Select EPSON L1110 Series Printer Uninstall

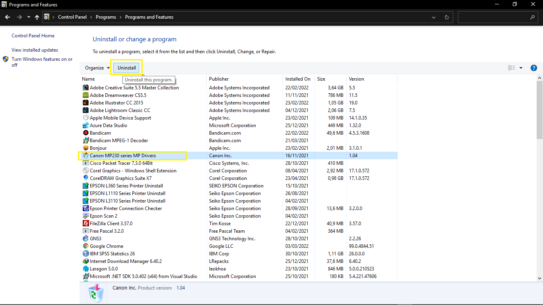click(x=127, y=193)
